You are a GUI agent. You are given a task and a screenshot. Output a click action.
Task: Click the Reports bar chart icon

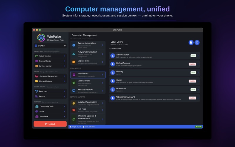pyautogui.click(x=36, y=96)
